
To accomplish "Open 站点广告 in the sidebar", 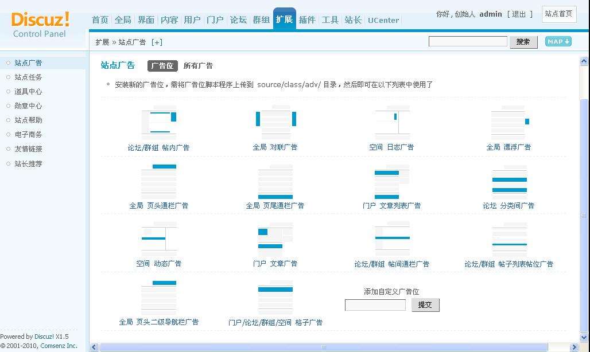I will (x=28, y=62).
